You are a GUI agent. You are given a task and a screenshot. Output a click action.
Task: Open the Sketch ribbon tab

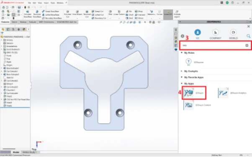pos(15,22)
